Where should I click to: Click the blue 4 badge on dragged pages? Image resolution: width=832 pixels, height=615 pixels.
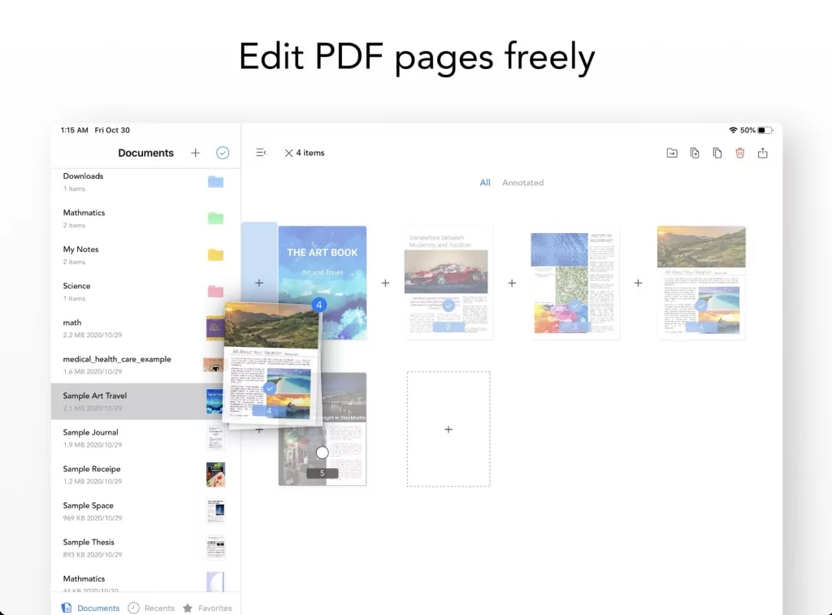point(318,305)
